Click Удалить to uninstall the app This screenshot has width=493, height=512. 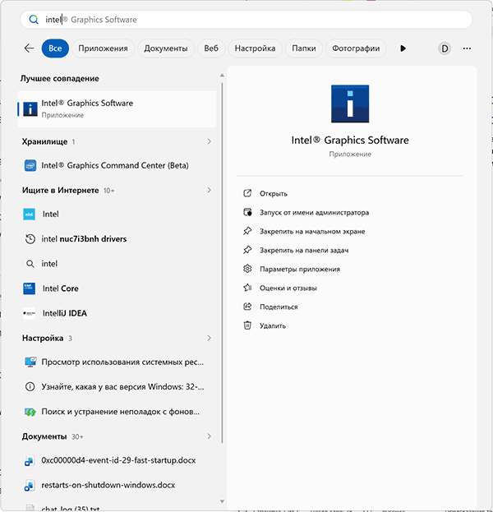273,326
